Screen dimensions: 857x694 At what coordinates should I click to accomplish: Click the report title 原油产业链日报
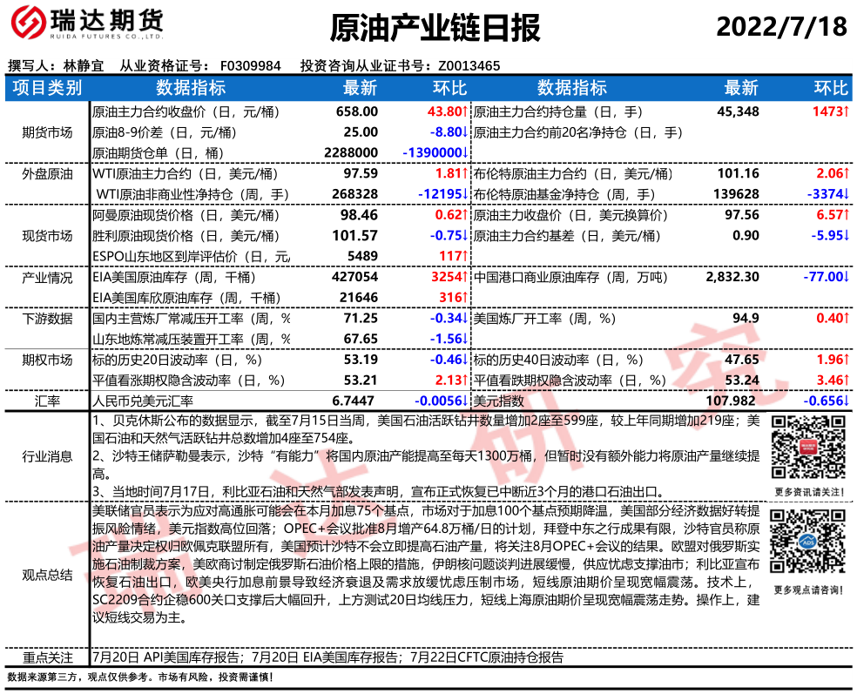point(435,28)
